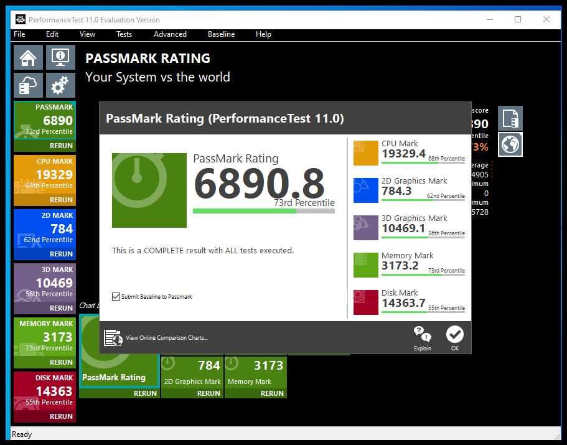Rerun the 3D Mark test in sidebar
Image resolution: width=567 pixels, height=445 pixels.
pos(45,308)
